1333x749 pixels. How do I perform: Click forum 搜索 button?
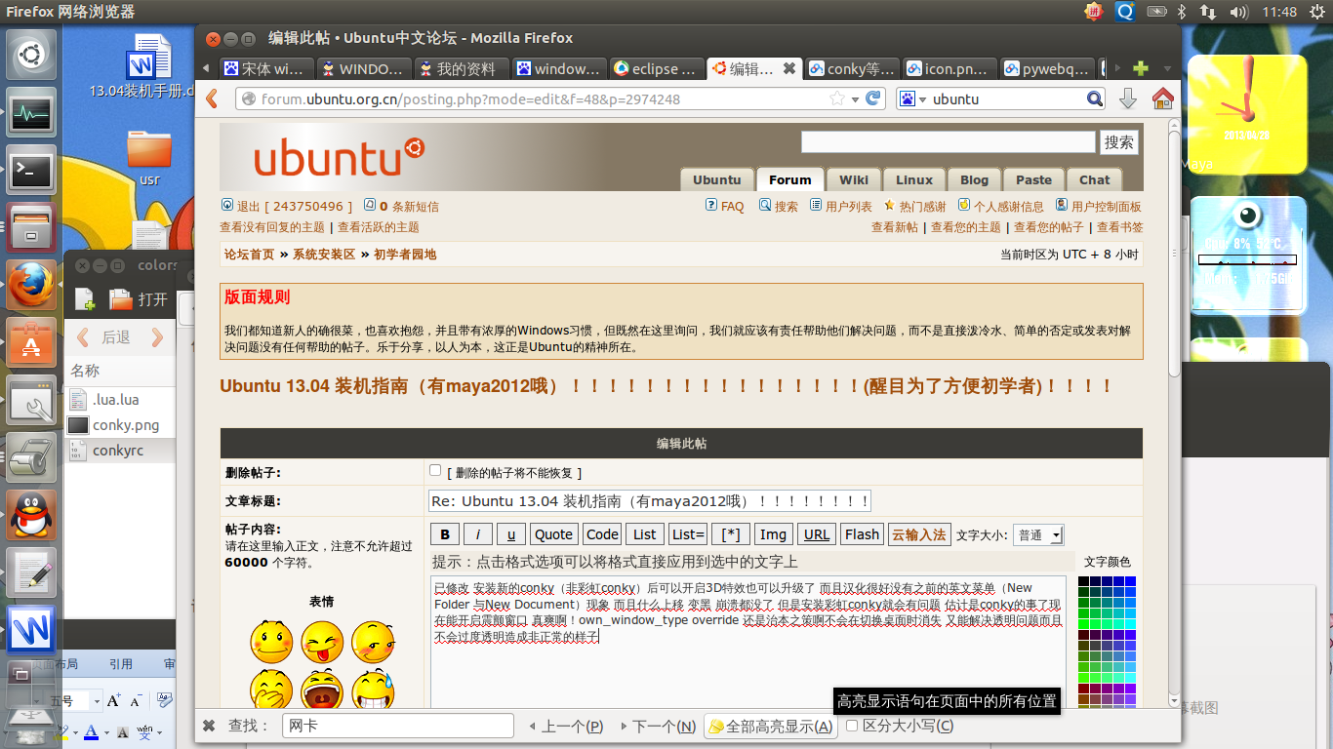coord(1119,142)
